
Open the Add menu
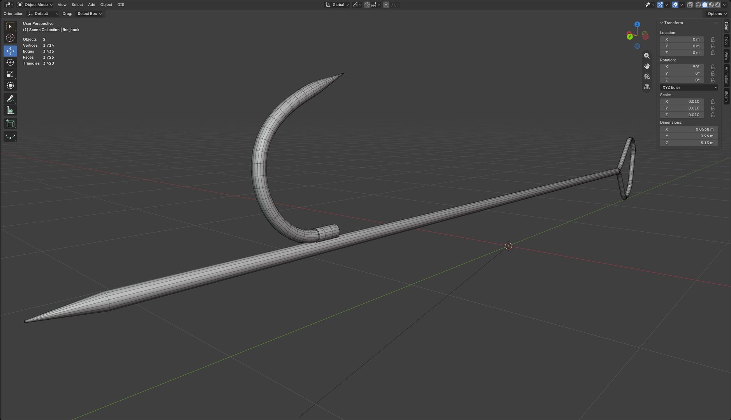(92, 5)
